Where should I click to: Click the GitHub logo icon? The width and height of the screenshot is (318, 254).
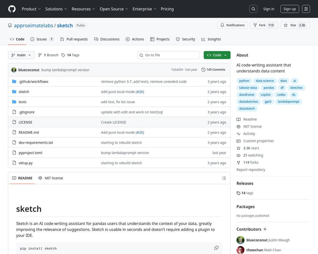pyautogui.click(x=12, y=9)
